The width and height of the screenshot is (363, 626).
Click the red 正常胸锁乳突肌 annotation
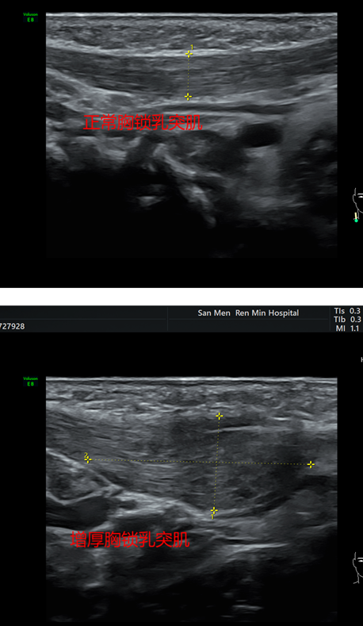click(x=143, y=122)
